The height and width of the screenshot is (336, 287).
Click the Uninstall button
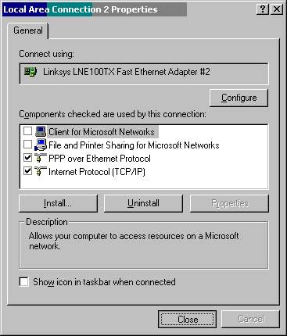143,203
